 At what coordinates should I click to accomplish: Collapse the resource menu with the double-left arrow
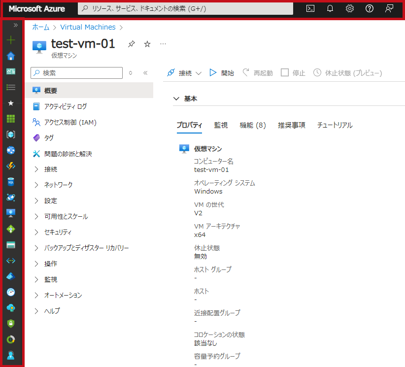[x=145, y=73]
